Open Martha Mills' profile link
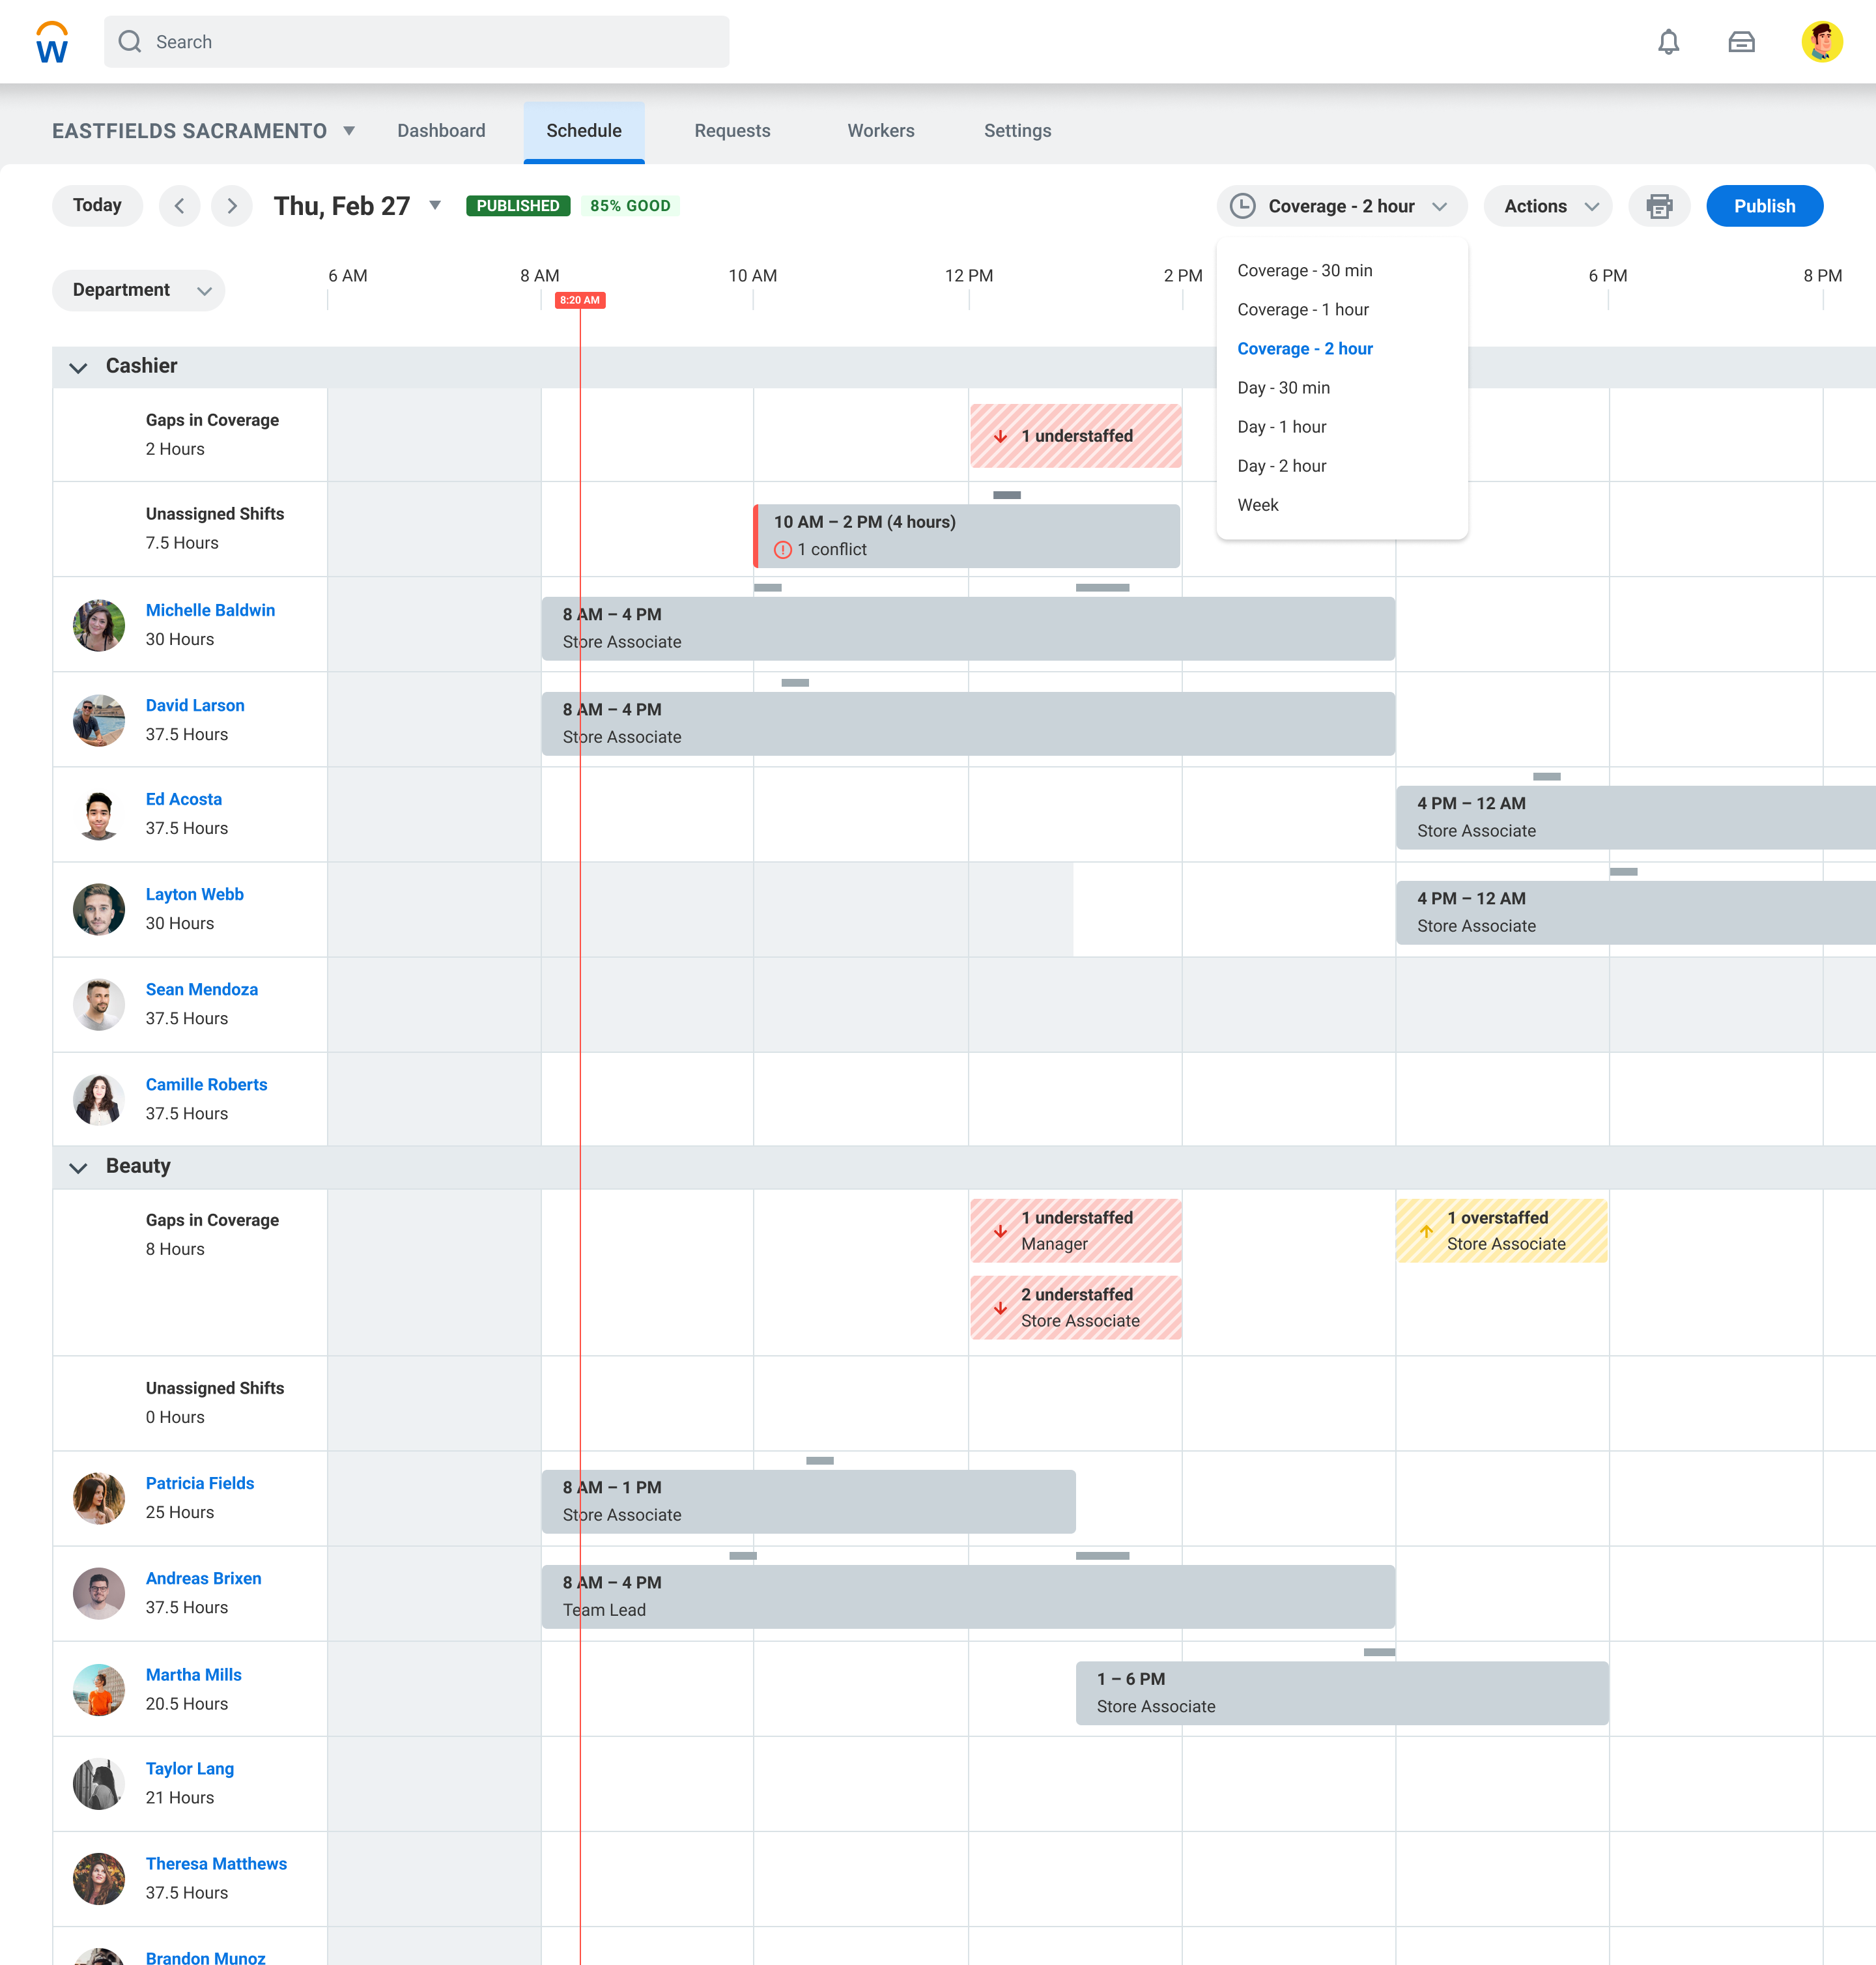Image resolution: width=1876 pixels, height=1965 pixels. point(194,1674)
